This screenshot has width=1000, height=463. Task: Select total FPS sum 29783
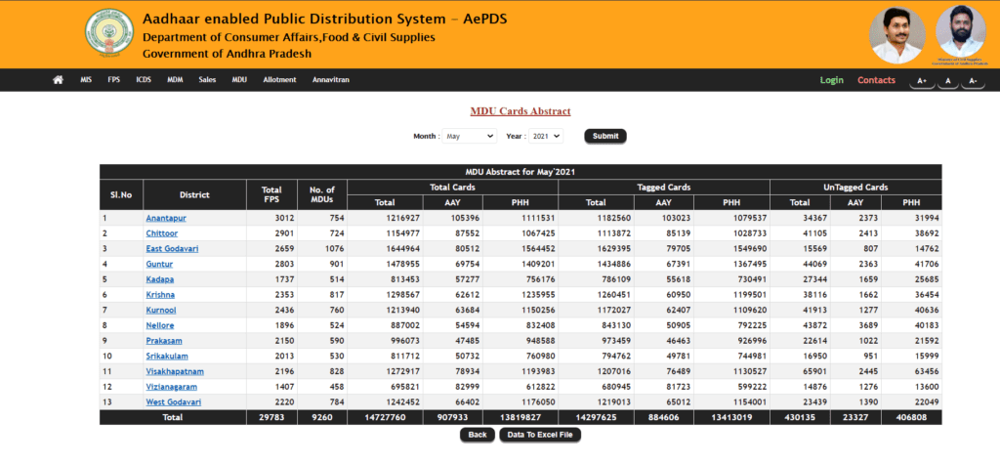point(271,417)
